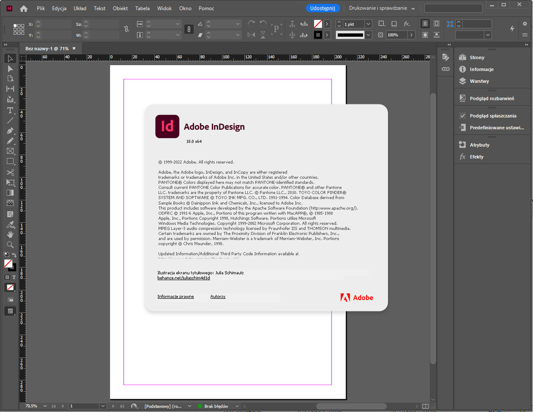Select the Gradient Feather tool
The width and height of the screenshot is (533, 412).
click(10, 203)
